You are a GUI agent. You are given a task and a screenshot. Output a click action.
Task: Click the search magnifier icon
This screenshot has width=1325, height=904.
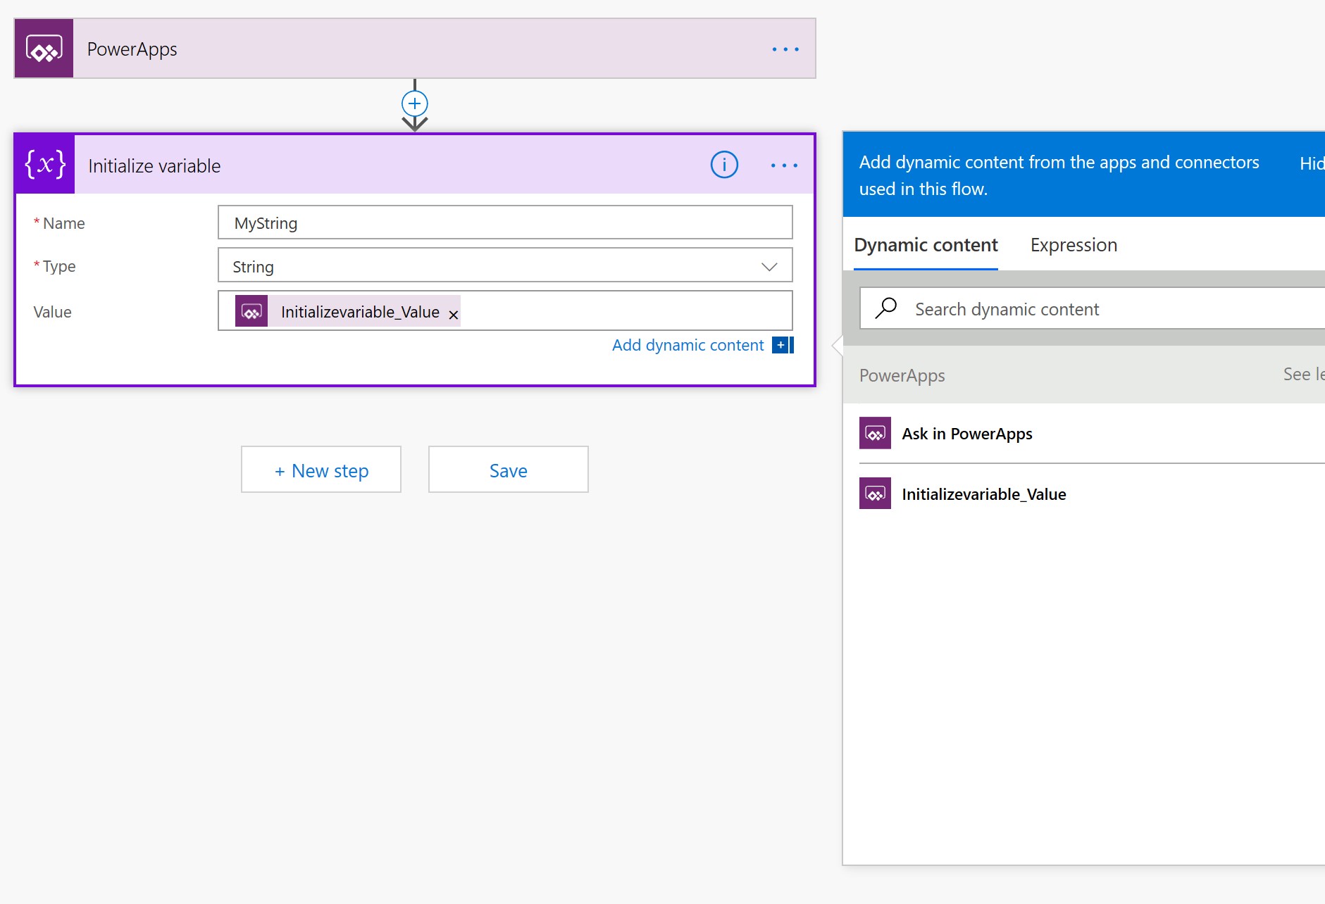(886, 308)
